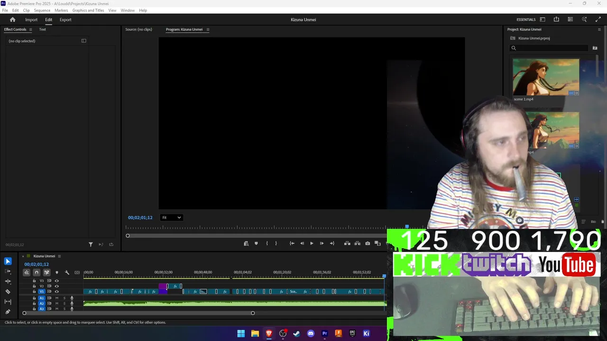Play the sequence in Program monitor
This screenshot has width=607, height=341.
point(312,243)
